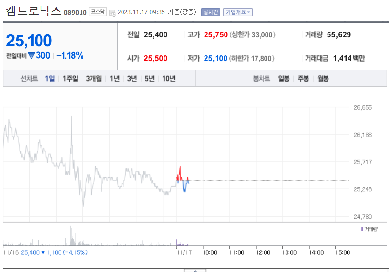Click the 코스닥 market badge
The image size is (389, 272).
coord(98,12)
